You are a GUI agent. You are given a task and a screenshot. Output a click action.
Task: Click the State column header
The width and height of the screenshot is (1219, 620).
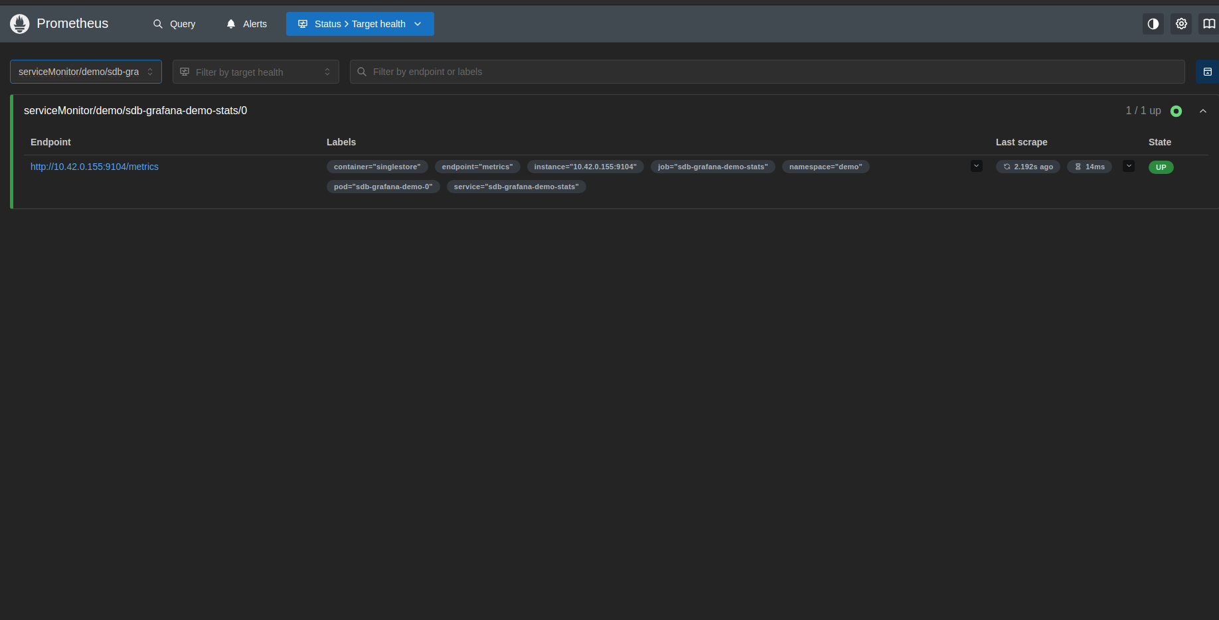[1160, 142]
